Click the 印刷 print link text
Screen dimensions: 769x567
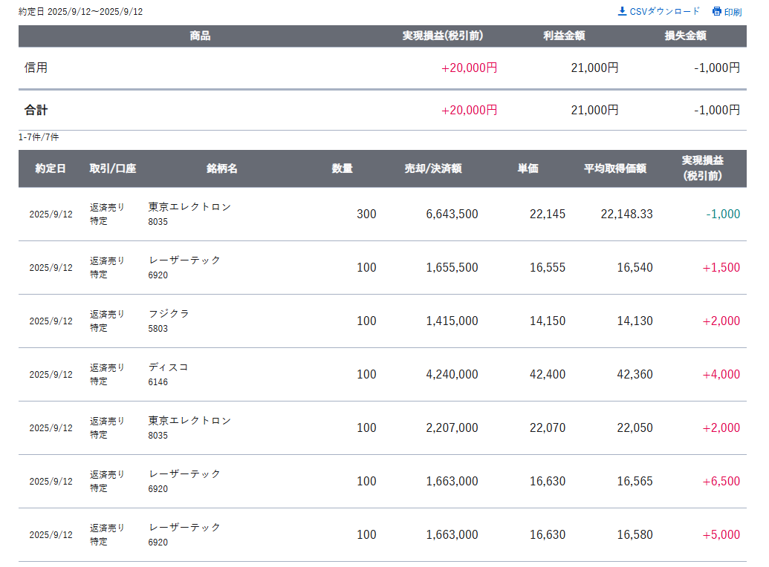[x=733, y=12]
